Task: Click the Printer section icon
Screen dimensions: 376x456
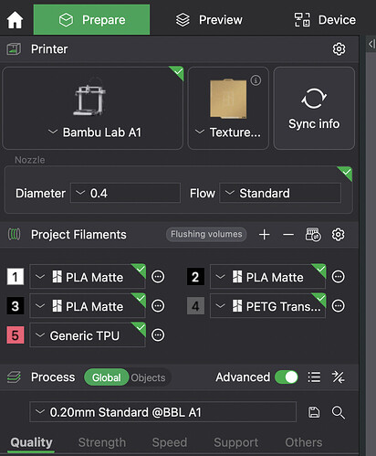Action: (14, 48)
